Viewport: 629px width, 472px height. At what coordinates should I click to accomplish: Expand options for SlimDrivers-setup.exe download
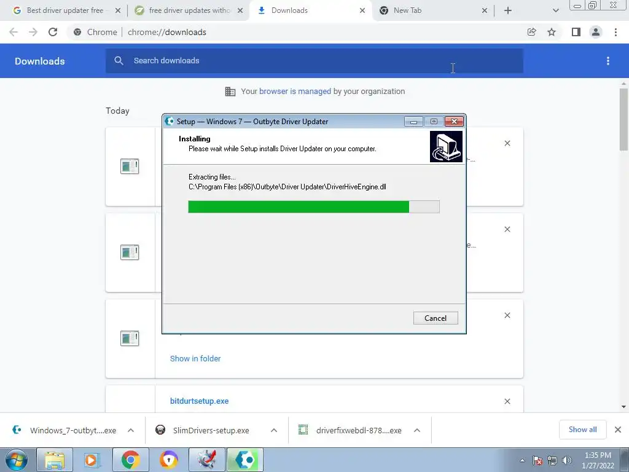[x=274, y=430]
